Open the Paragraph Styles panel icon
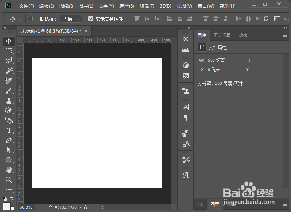This screenshot has width=291, height=212. pos(186,133)
